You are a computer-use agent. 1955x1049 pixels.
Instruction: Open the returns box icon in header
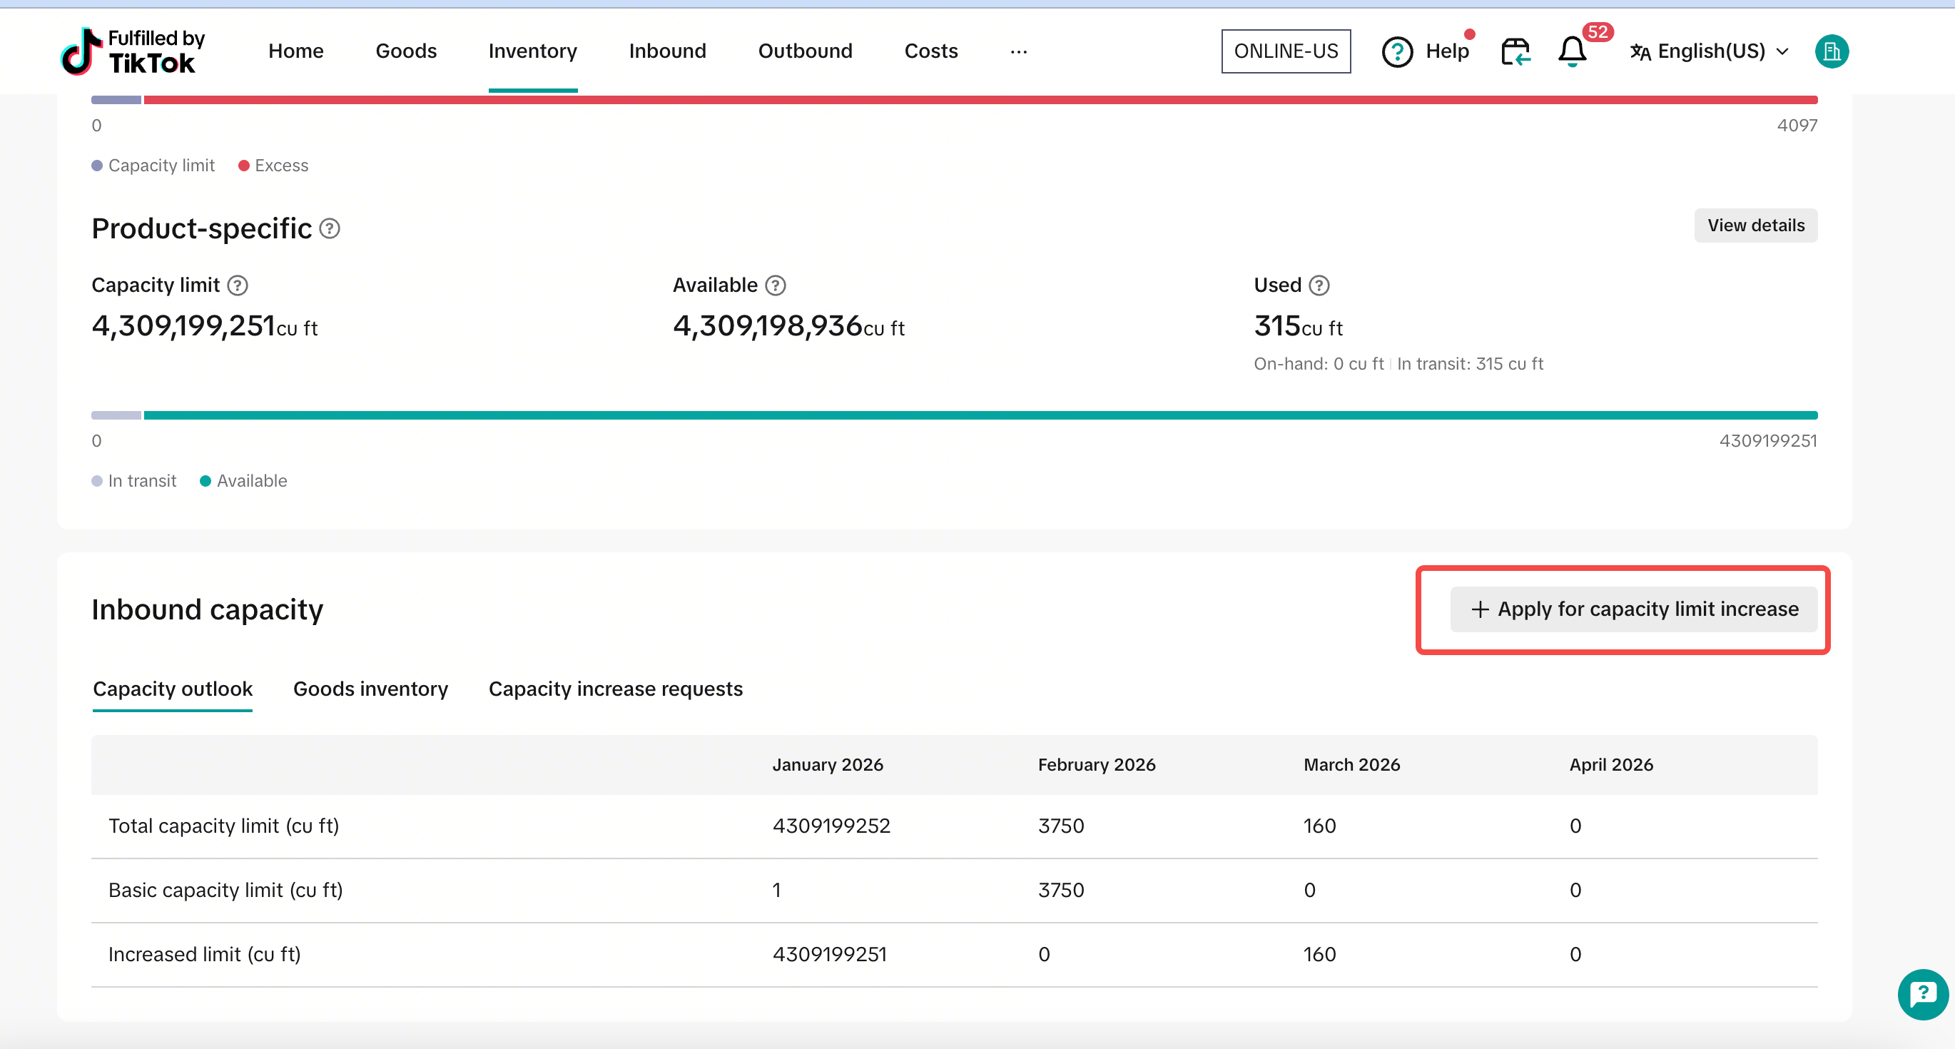click(x=1515, y=51)
